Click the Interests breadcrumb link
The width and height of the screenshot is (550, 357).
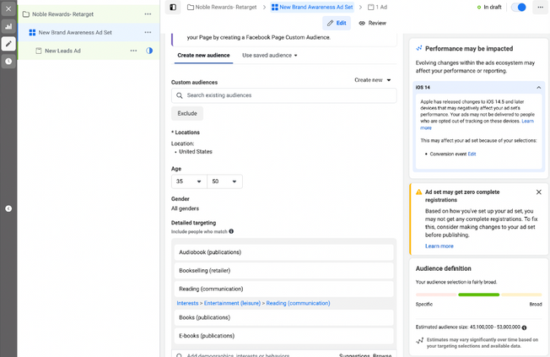point(187,303)
